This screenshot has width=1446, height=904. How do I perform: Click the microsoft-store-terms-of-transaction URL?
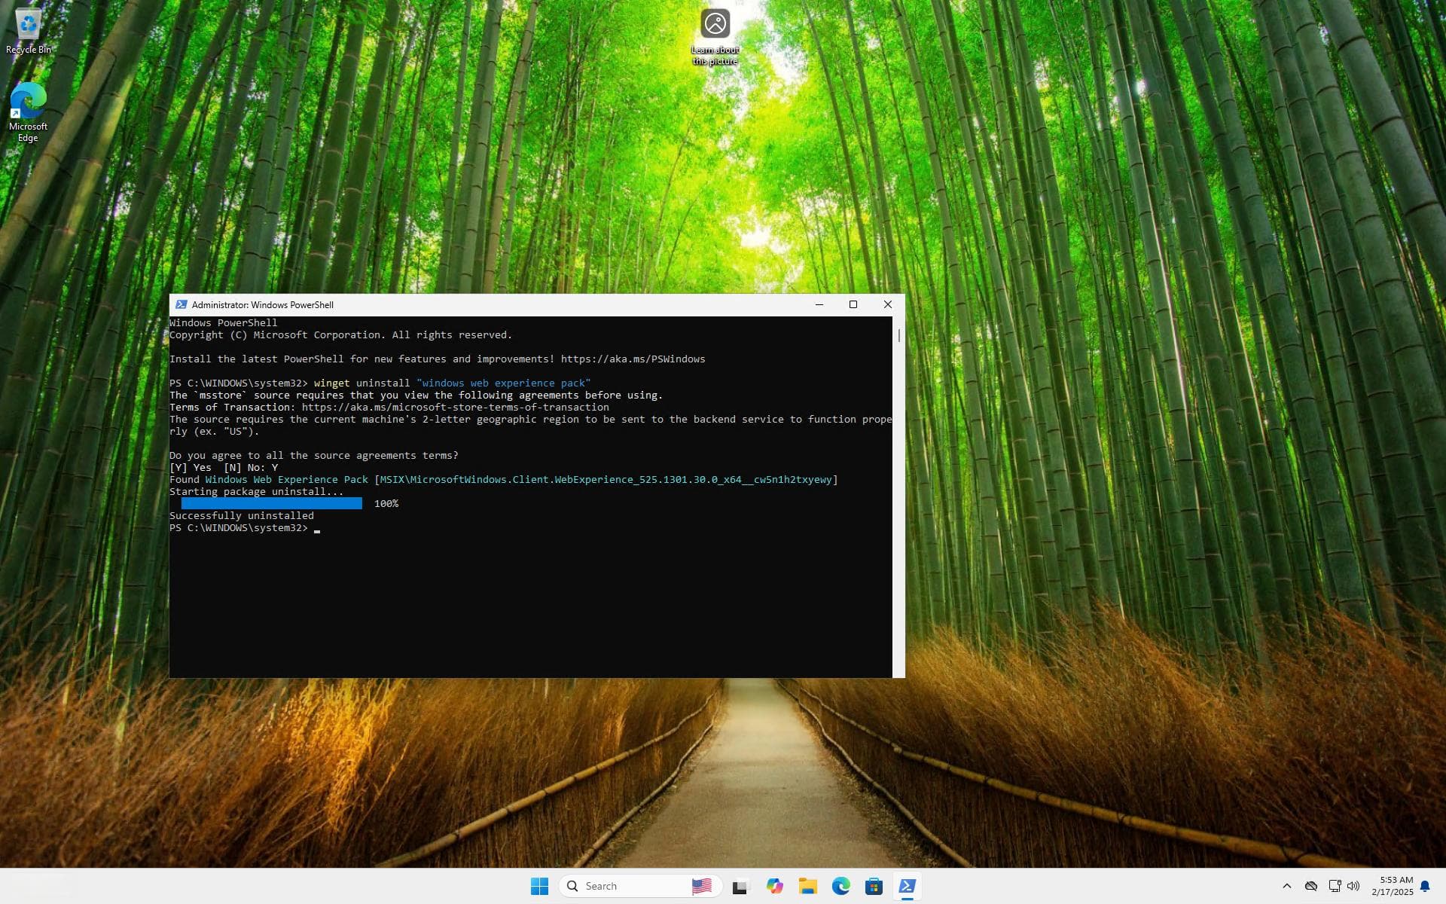click(455, 407)
